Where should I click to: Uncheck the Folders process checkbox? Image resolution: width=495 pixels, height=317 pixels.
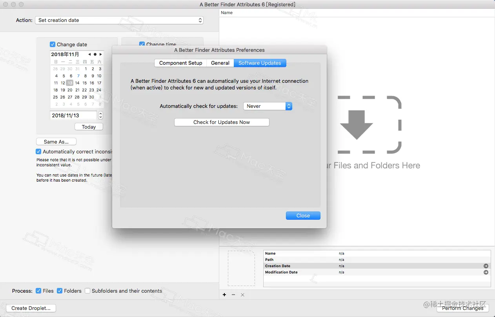[60, 291]
